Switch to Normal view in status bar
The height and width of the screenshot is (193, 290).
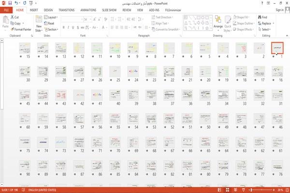pyautogui.click(x=219, y=190)
